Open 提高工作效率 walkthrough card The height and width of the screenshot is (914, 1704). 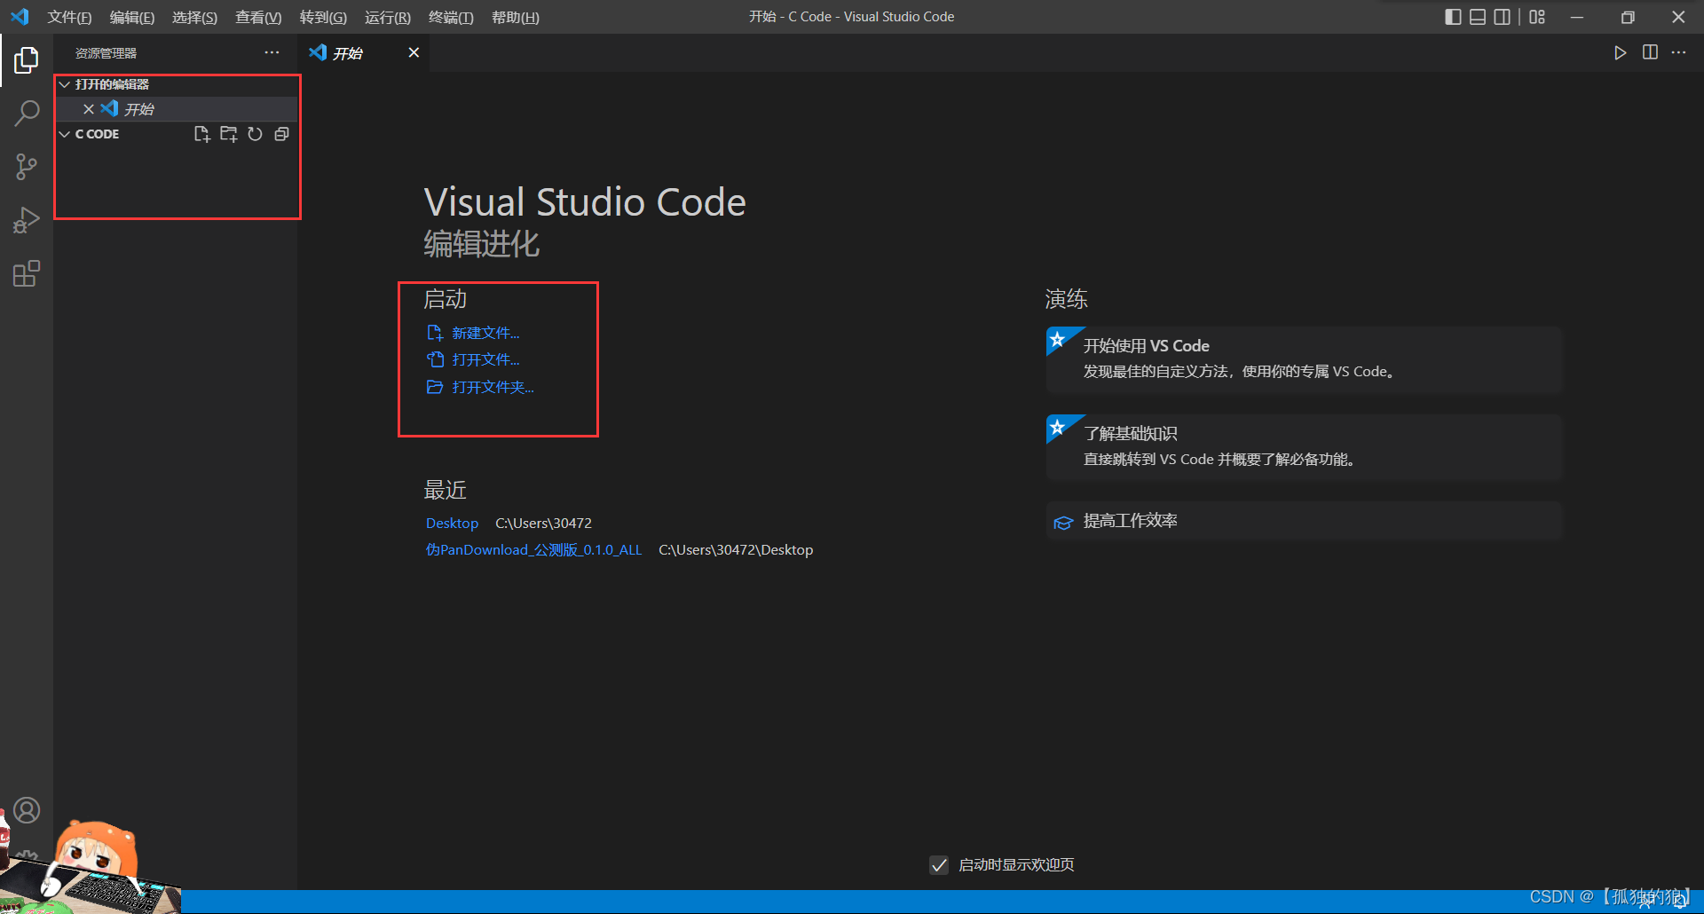1305,521
